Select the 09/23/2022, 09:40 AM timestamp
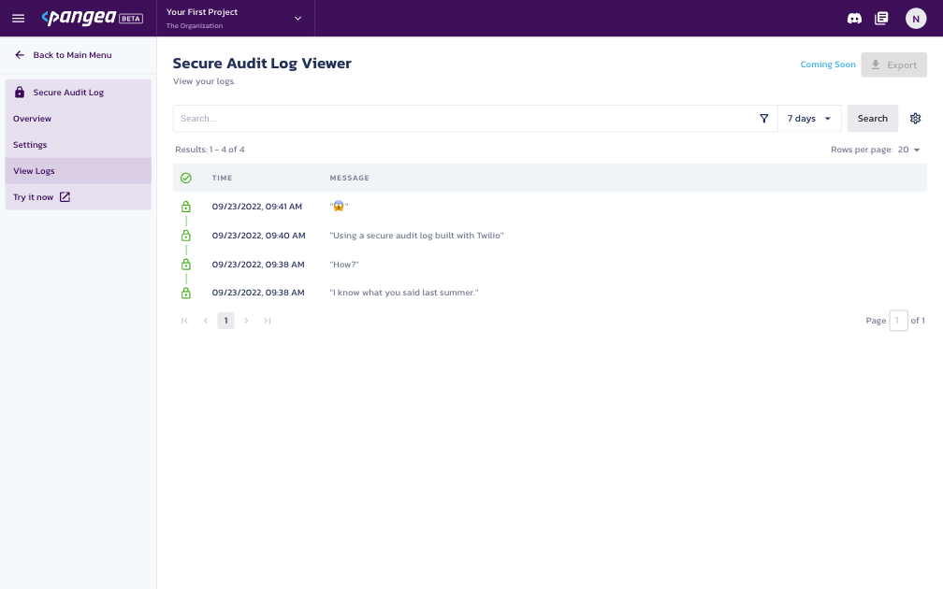Viewport: 943px width, 589px height. 258,236
